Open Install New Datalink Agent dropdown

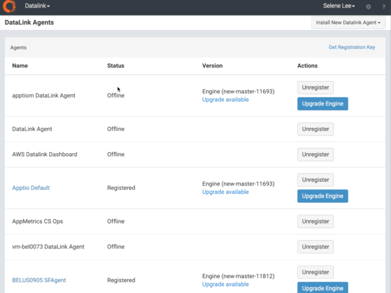pyautogui.click(x=348, y=23)
